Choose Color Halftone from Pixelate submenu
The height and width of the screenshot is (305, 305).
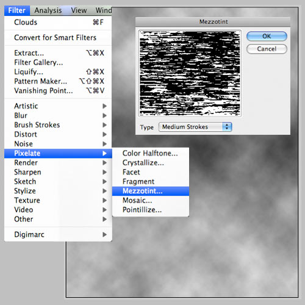tap(151, 153)
